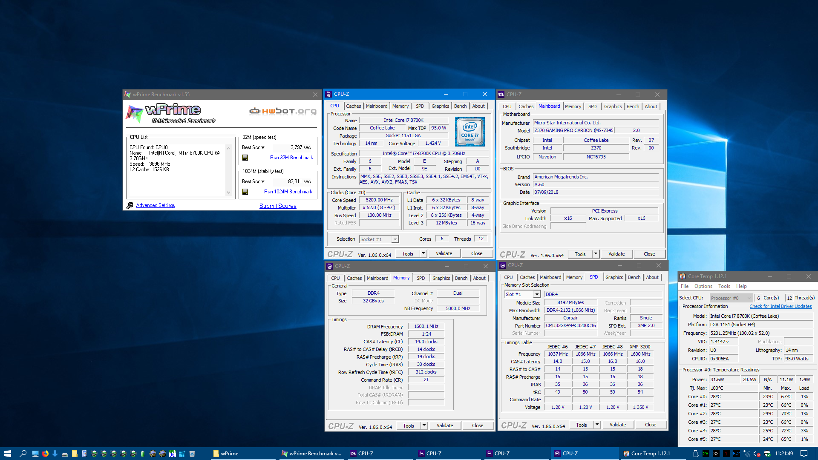
Task: Click the blue download arrow taskbar icon
Action: click(55, 454)
